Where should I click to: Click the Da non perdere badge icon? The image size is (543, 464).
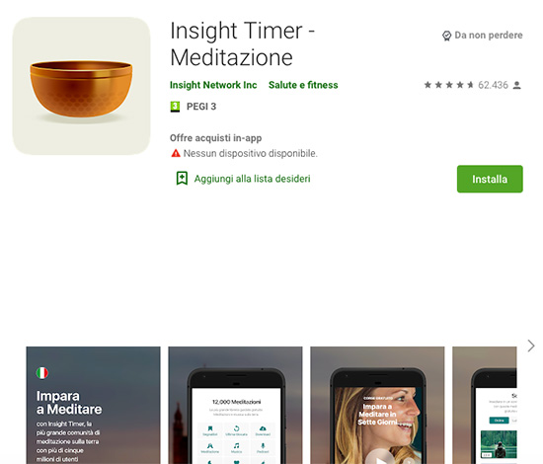tap(446, 36)
